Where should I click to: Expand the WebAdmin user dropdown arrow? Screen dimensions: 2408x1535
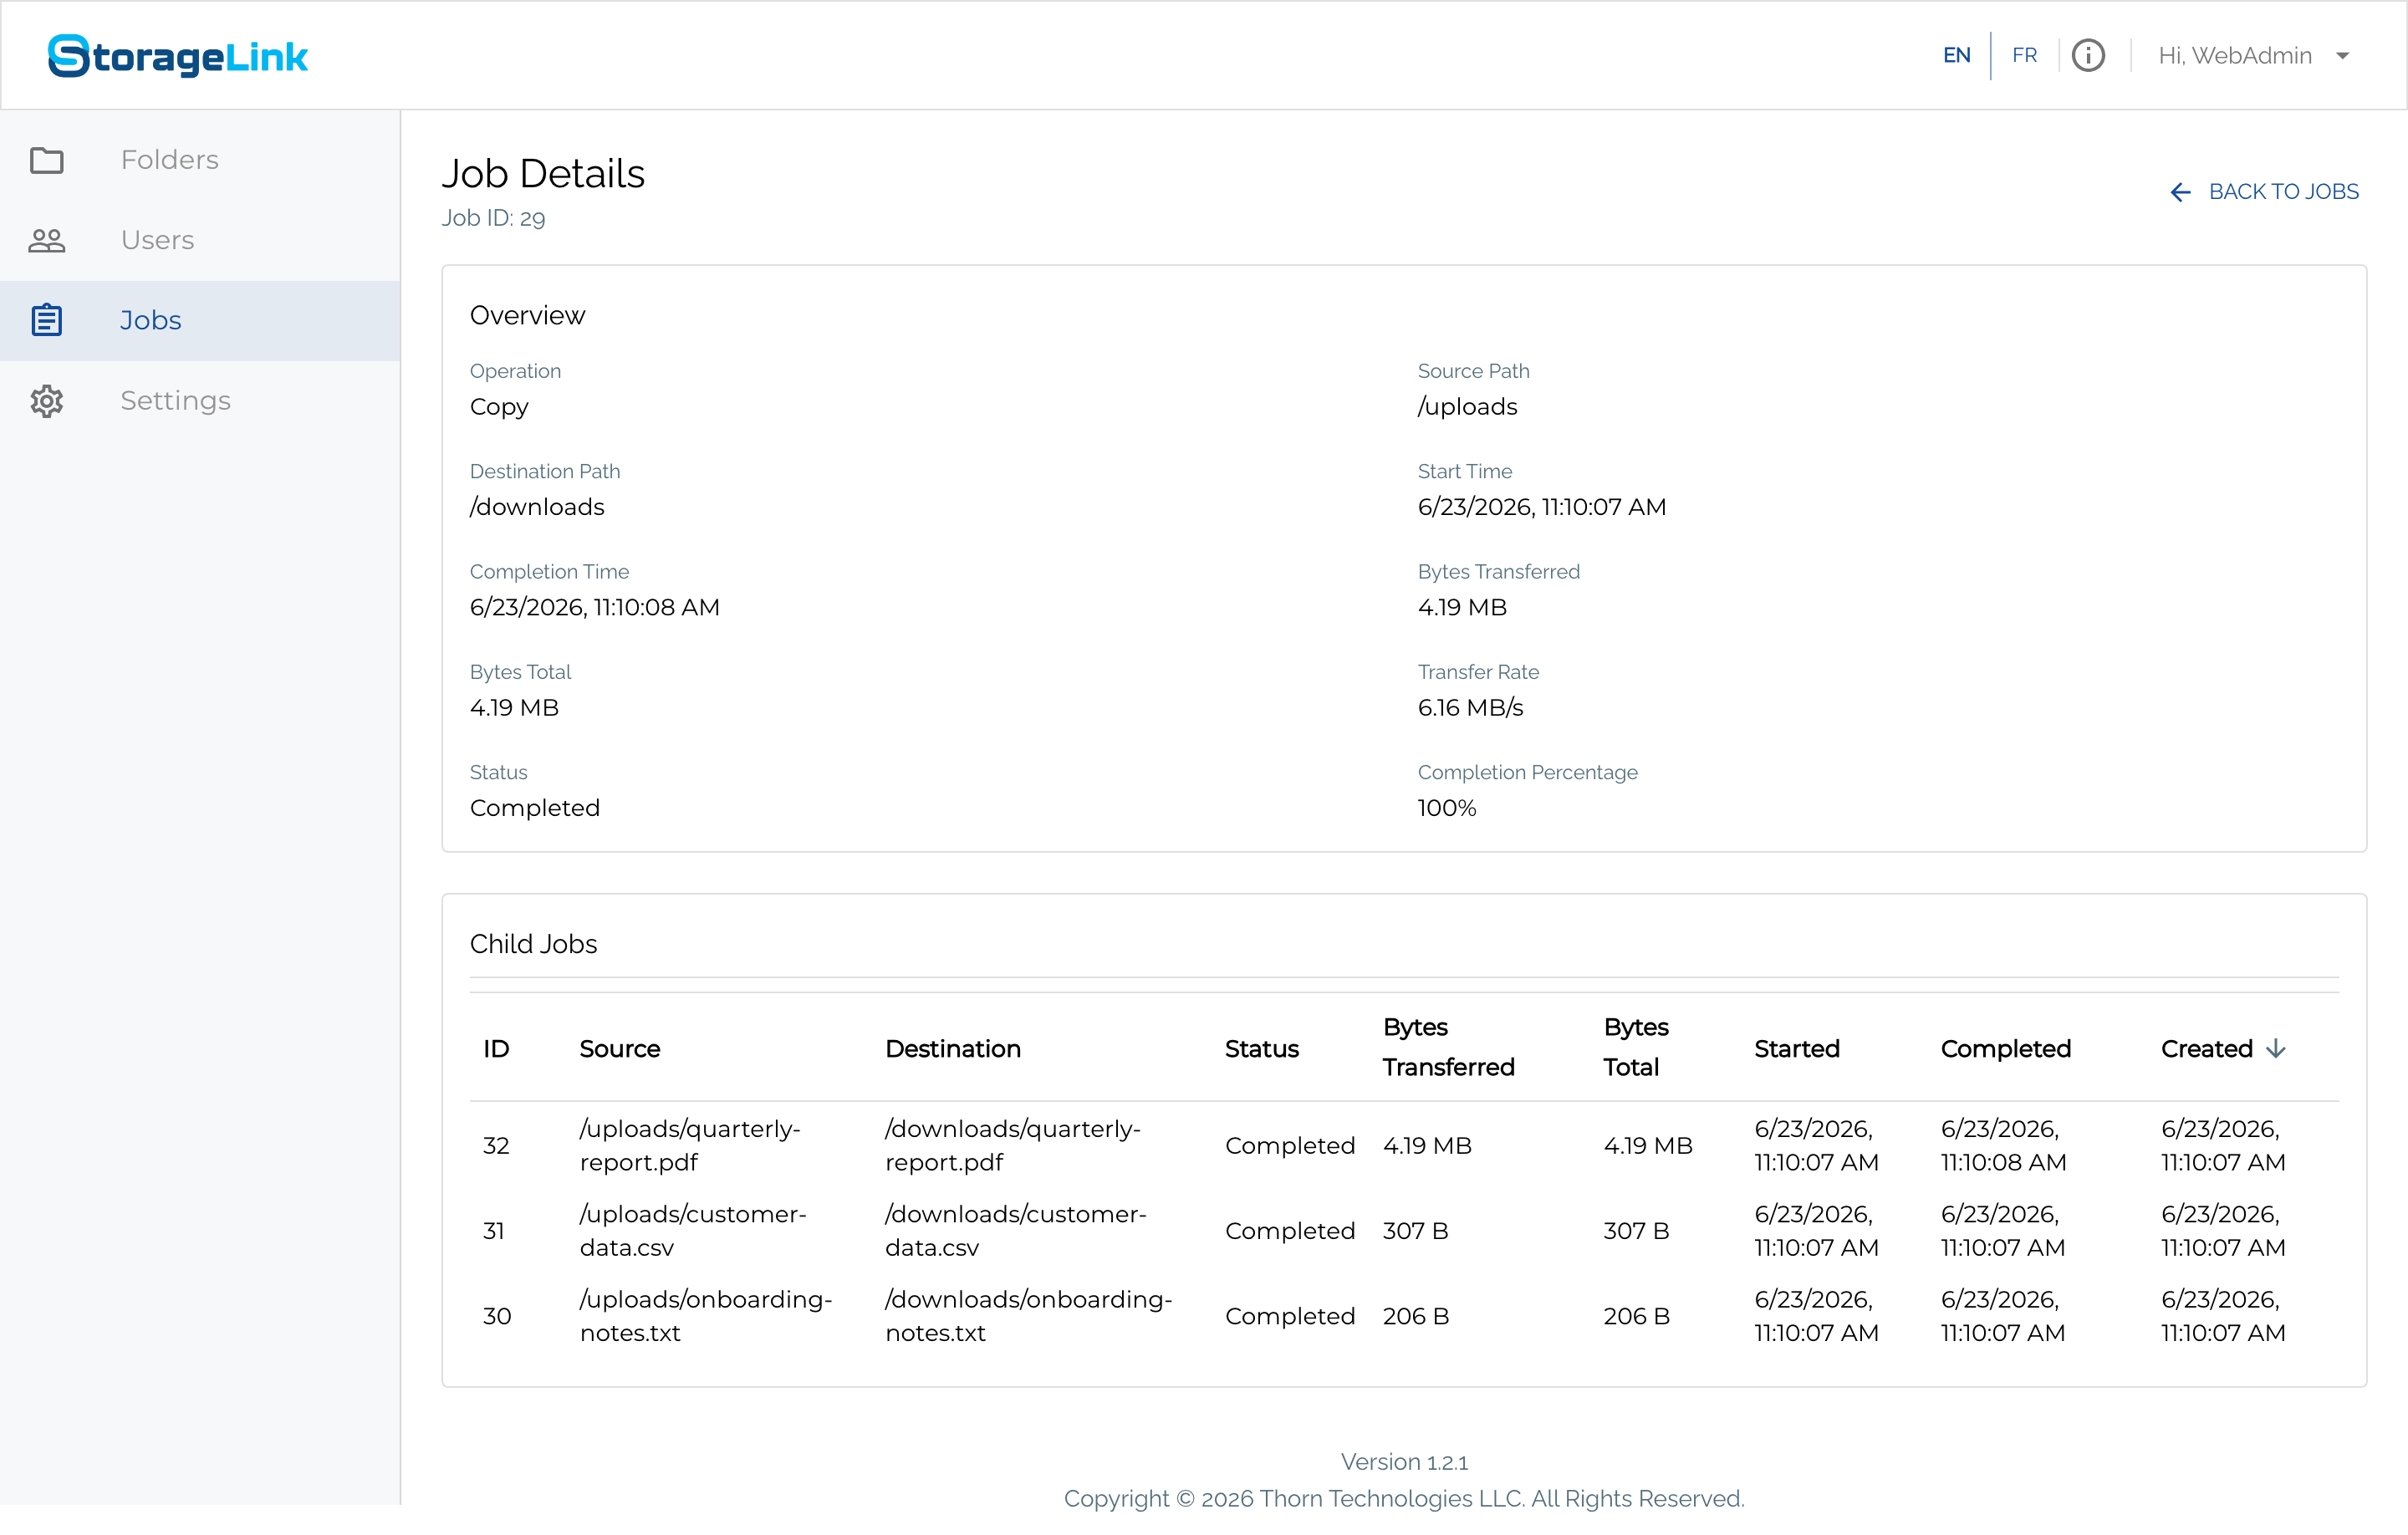[2342, 56]
